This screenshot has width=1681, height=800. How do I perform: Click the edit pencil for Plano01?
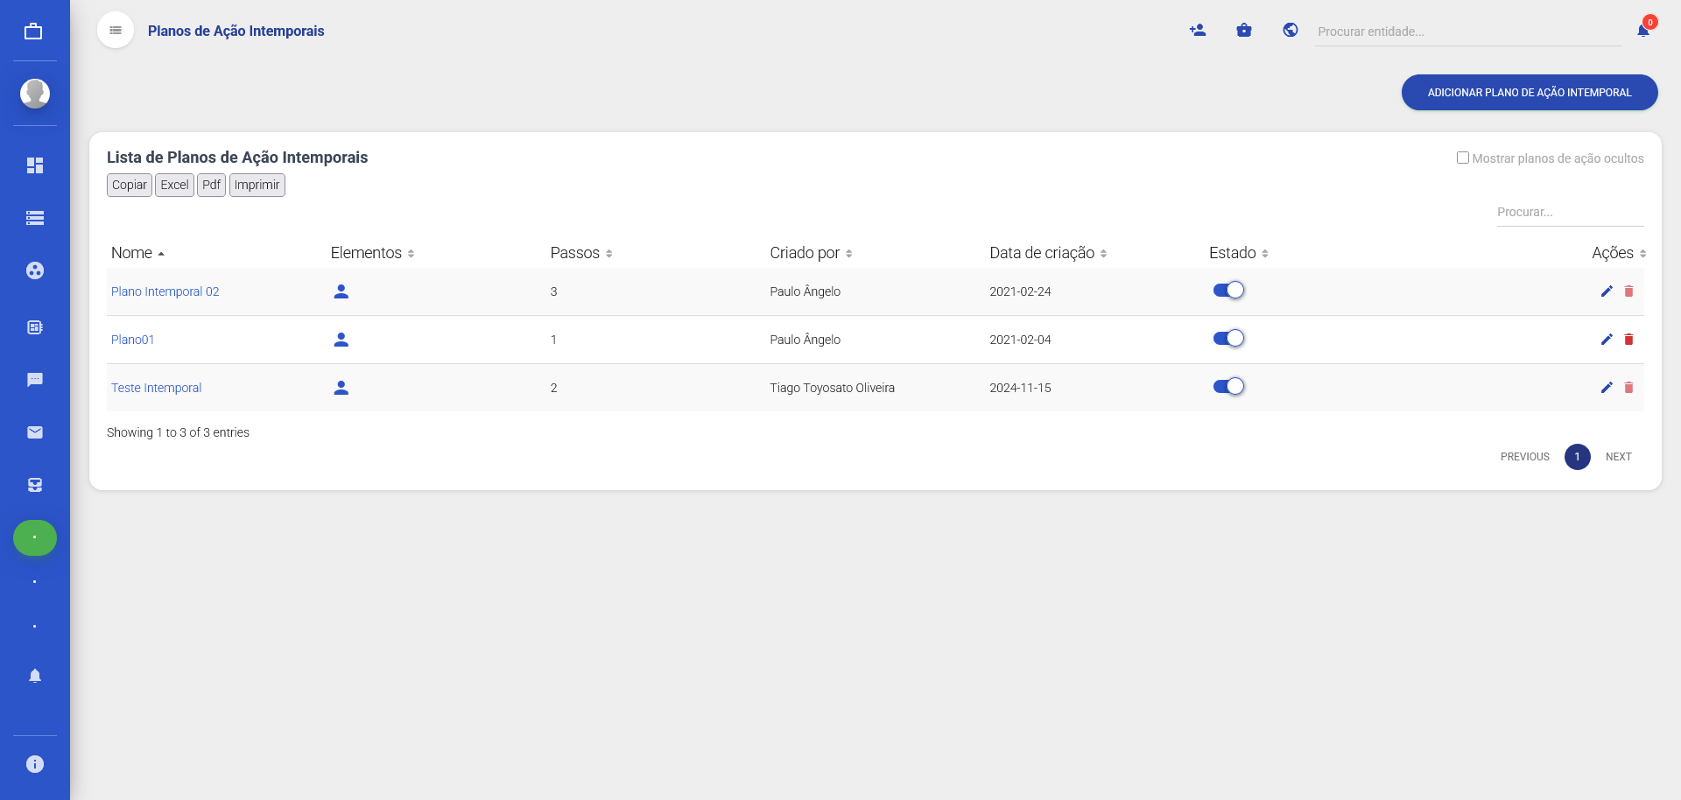(1607, 340)
